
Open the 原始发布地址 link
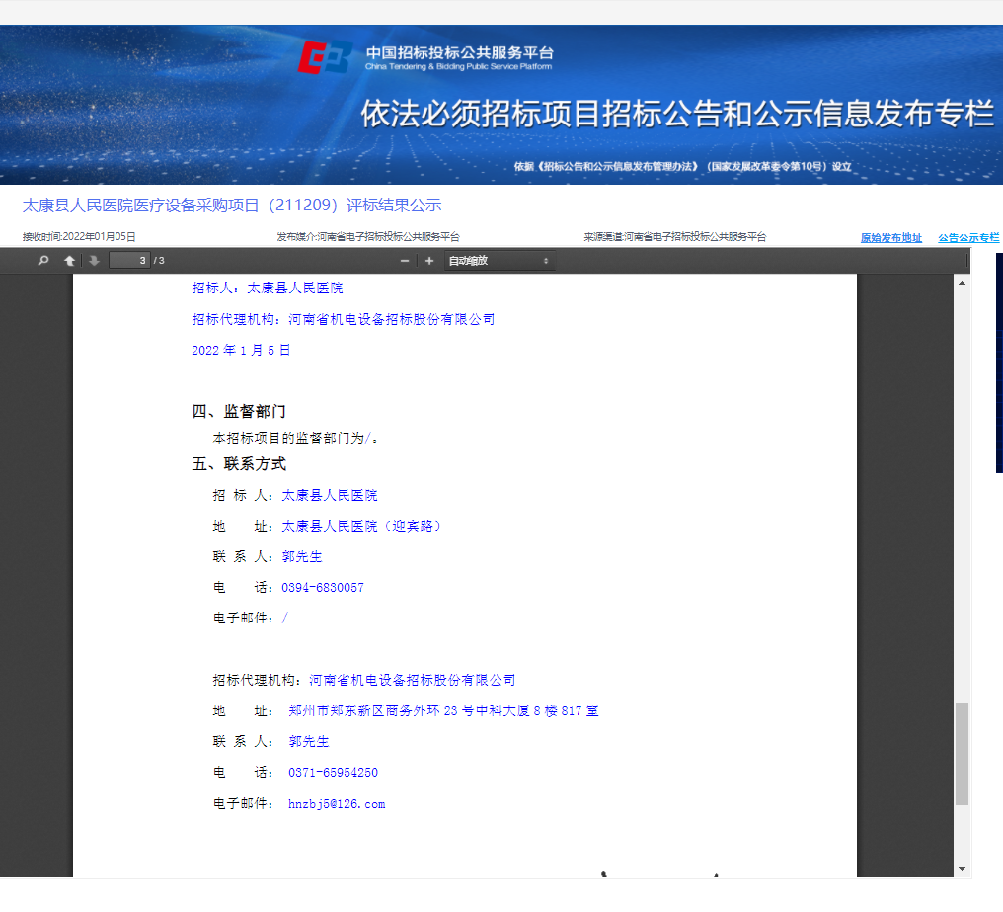click(890, 238)
